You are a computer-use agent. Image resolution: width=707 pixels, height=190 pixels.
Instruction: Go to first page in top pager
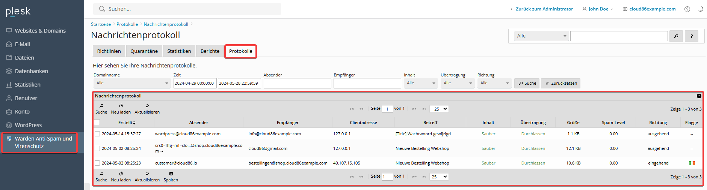(x=352, y=109)
